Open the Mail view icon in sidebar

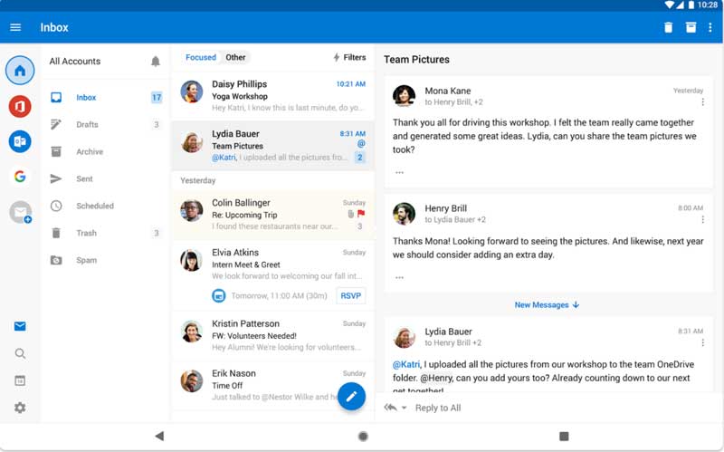(20, 326)
